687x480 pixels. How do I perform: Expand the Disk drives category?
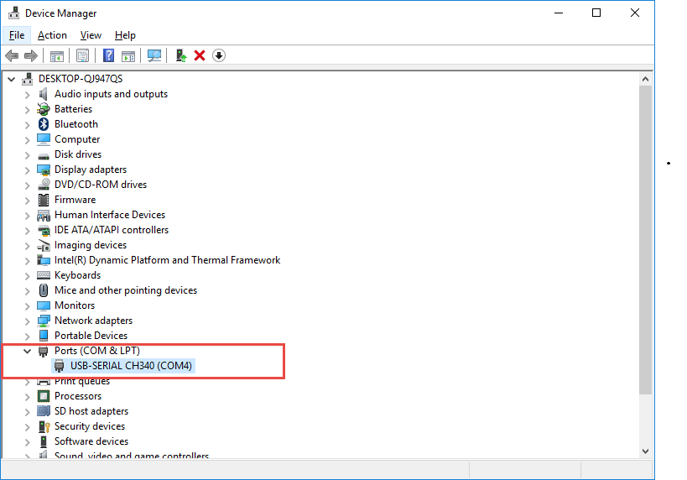(x=27, y=154)
